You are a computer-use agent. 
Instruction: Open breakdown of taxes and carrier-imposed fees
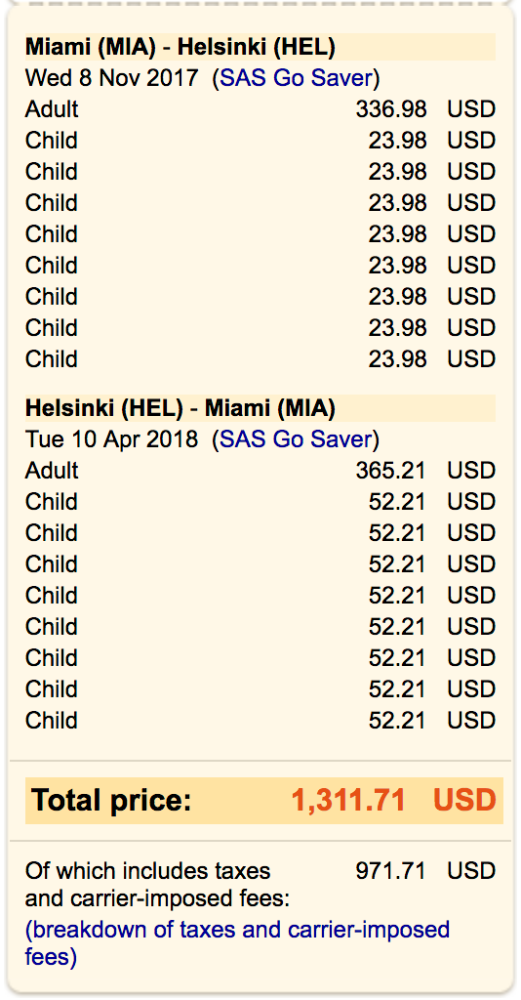coord(237,943)
